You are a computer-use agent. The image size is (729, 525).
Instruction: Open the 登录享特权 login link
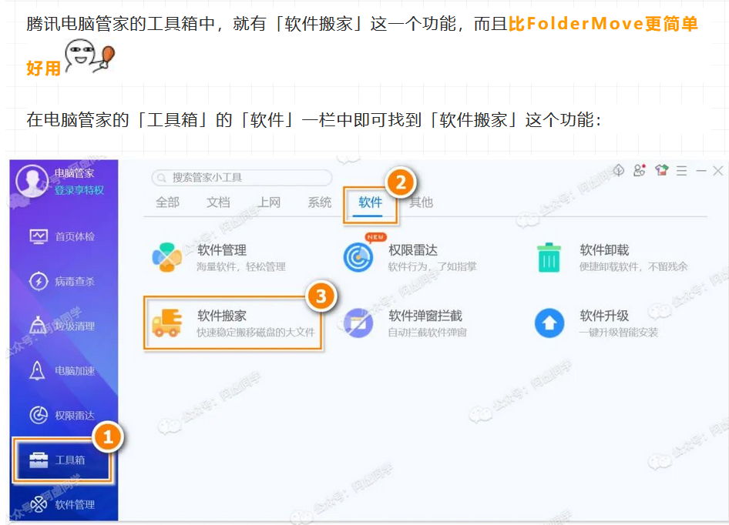click(x=79, y=190)
